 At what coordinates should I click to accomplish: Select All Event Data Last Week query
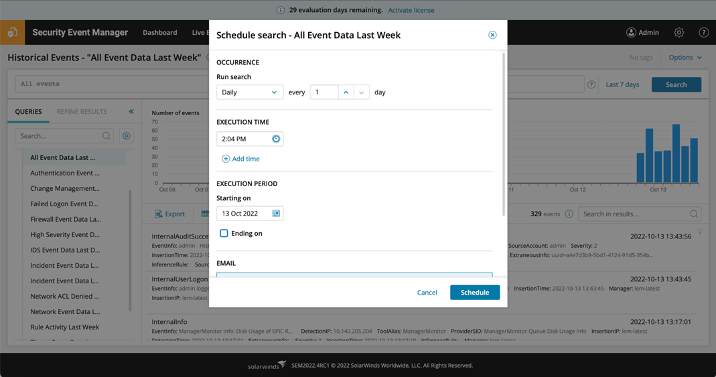74,157
